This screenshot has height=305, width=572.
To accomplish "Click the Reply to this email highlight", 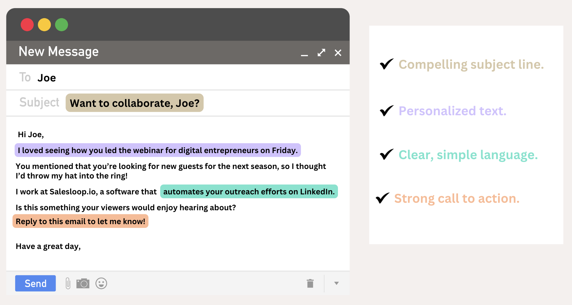I will pos(80,221).
